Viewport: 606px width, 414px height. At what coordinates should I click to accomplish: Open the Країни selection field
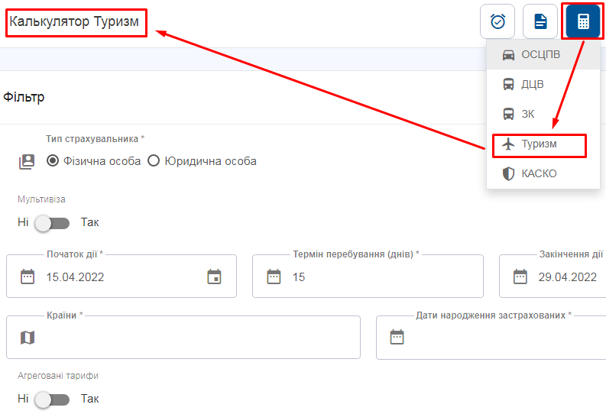[x=183, y=338]
